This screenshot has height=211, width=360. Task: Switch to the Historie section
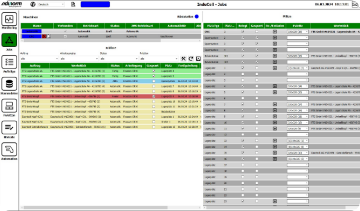coord(9,128)
